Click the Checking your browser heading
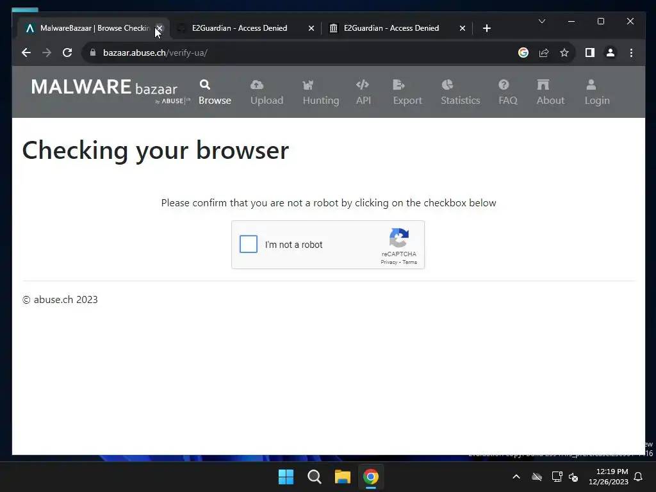Image resolution: width=656 pixels, height=492 pixels. (156, 150)
